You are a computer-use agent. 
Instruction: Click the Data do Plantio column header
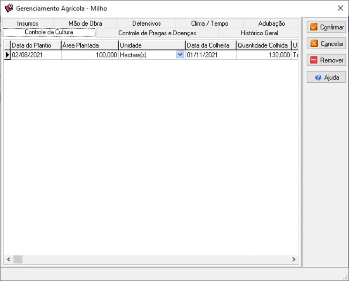pyautogui.click(x=36, y=45)
